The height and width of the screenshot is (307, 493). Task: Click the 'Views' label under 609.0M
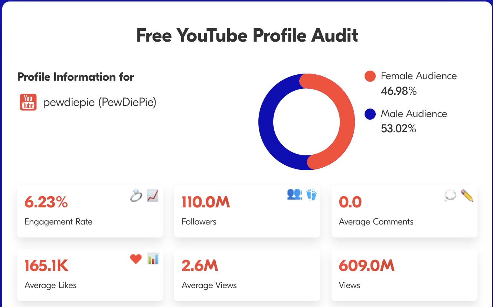click(349, 285)
